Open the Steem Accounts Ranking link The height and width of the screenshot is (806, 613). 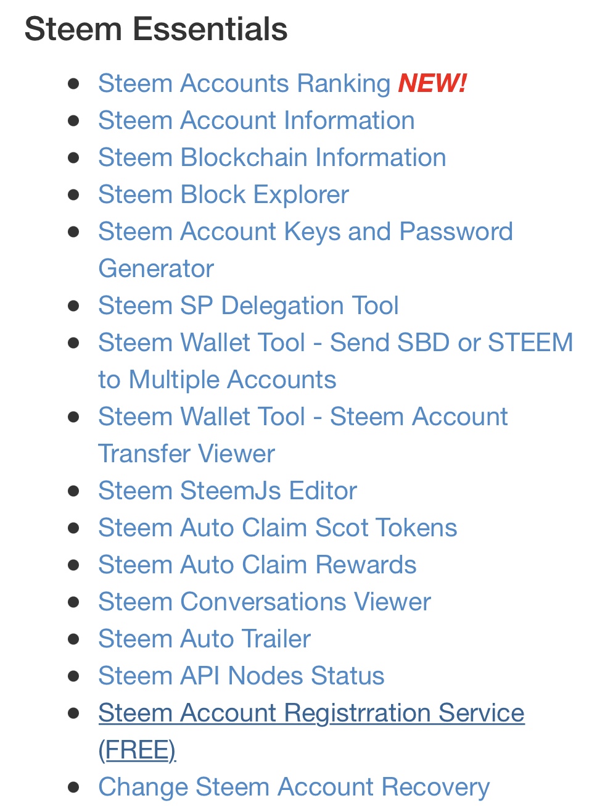point(244,83)
